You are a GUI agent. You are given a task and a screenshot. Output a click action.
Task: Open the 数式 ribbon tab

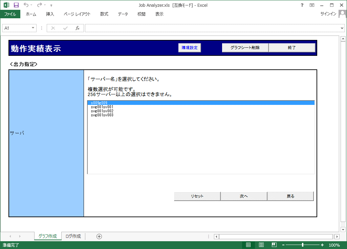(104, 14)
